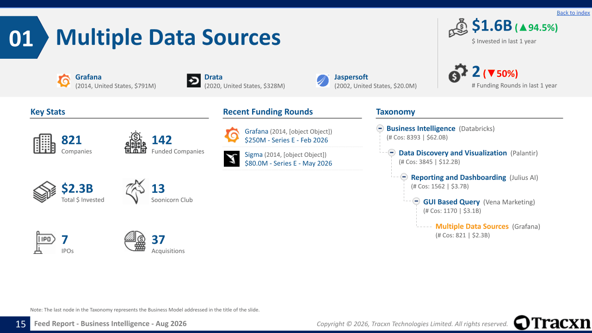
Task: Click the Drata logo icon
Action: click(x=194, y=80)
